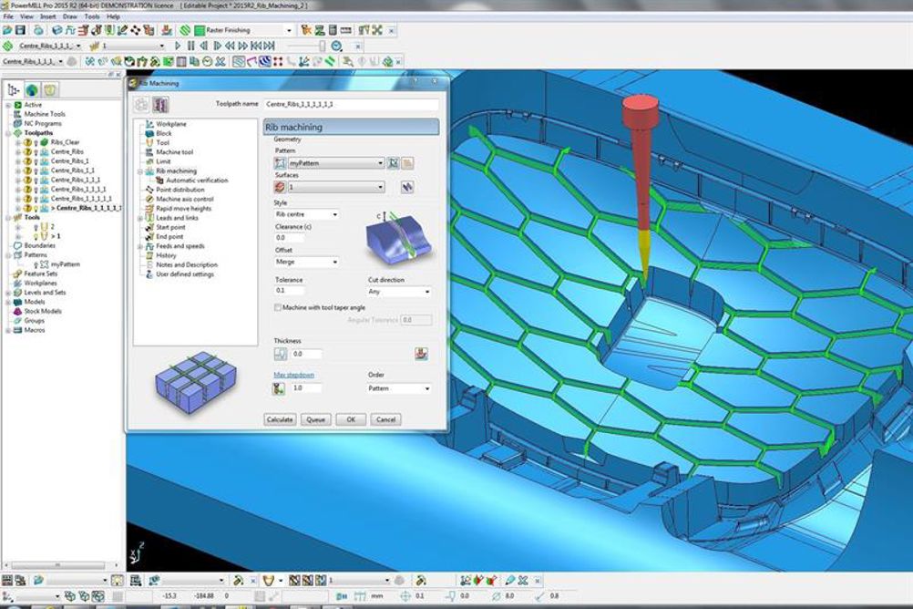Open the Insert menu
Screen dimensions: 913x609
coord(47,17)
